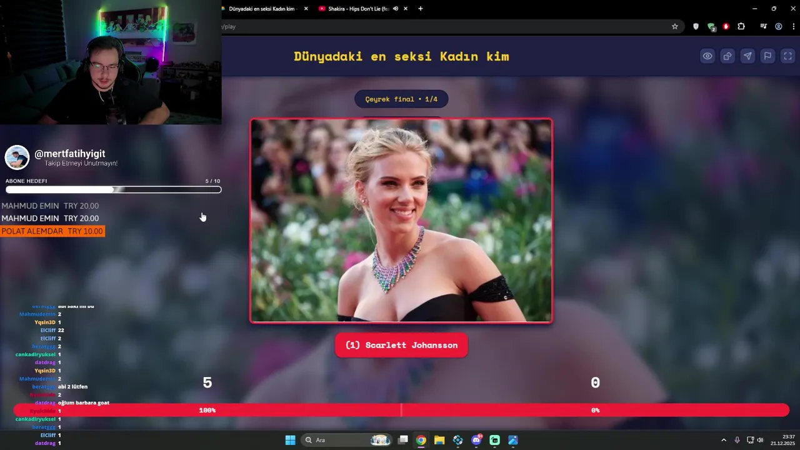
Task: Click the vote count 5 on left
Action: [207, 382]
